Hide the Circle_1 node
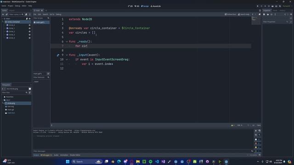This screenshot has width=294, height=165. tap(29, 28)
